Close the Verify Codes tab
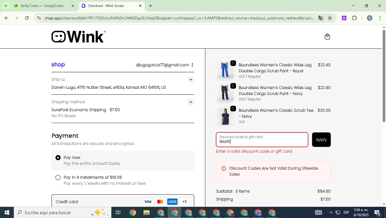386x218 pixels. (73, 6)
